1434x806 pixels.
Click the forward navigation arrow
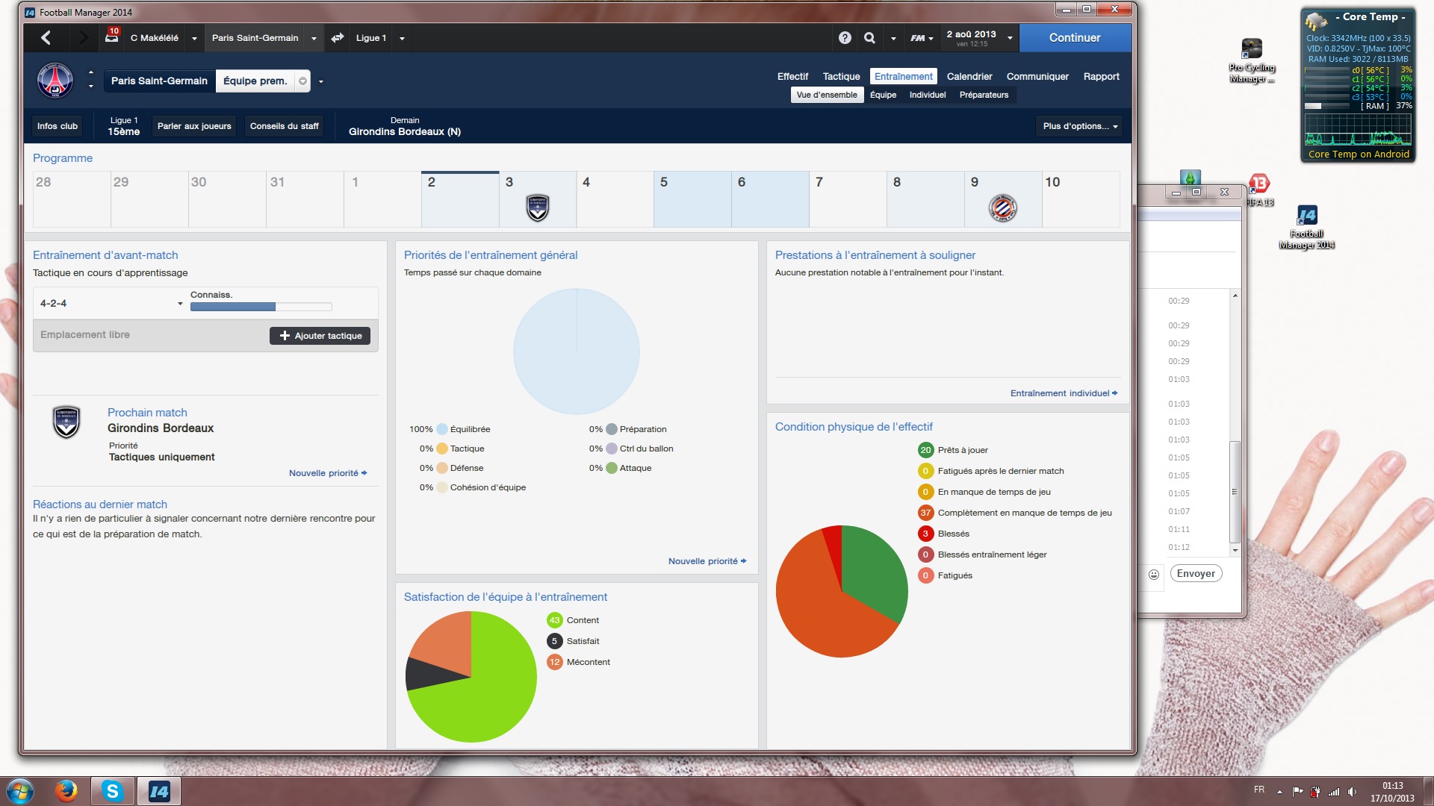(x=83, y=37)
